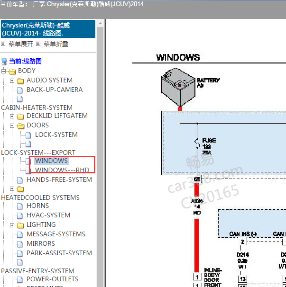Click the AUDIO SYSTEM folder icon
The height and width of the screenshot is (287, 286).
(x=20, y=81)
